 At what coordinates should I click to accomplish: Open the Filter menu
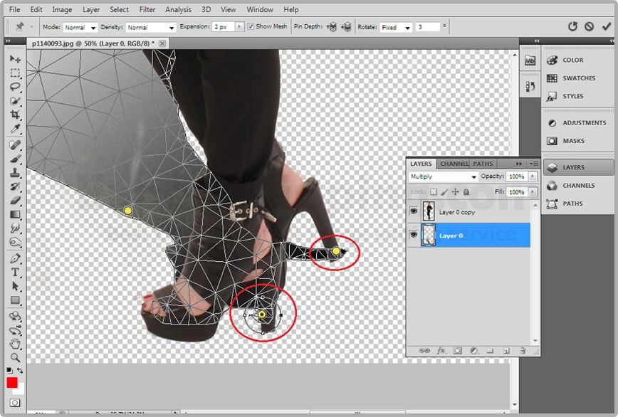[x=147, y=10]
